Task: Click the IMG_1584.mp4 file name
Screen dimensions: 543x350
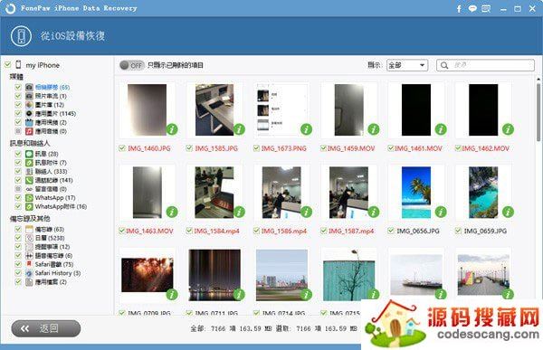Action: click(217, 231)
